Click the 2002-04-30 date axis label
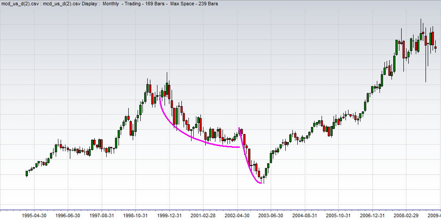The height and width of the screenshot is (219, 441). (x=237, y=215)
